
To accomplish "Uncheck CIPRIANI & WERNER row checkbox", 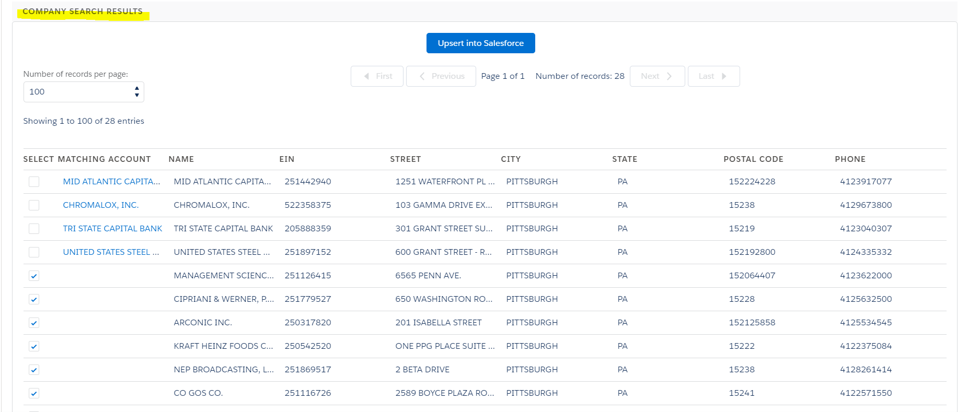I will click(34, 299).
